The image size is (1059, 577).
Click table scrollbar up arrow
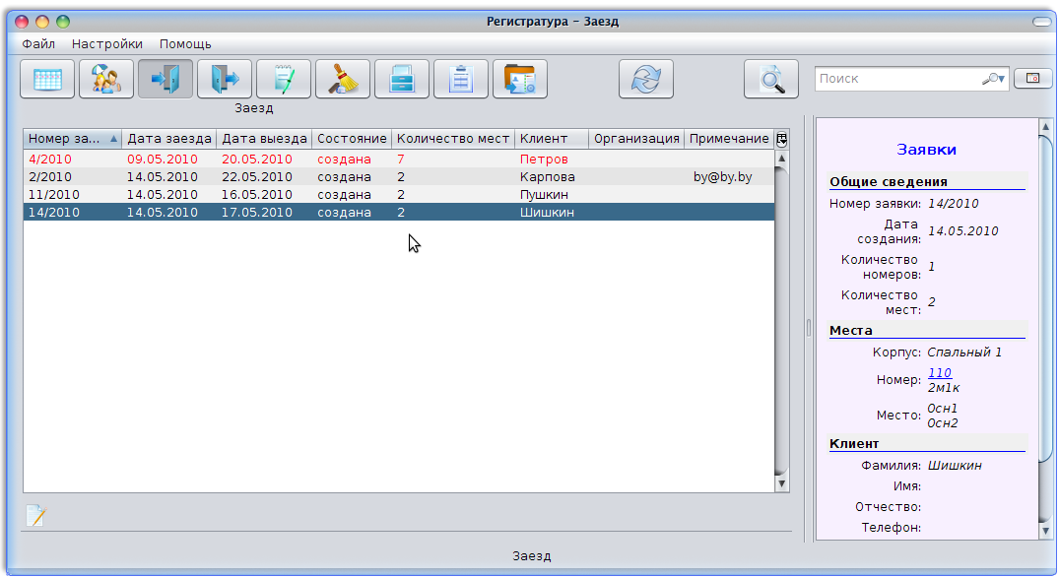tap(781, 159)
